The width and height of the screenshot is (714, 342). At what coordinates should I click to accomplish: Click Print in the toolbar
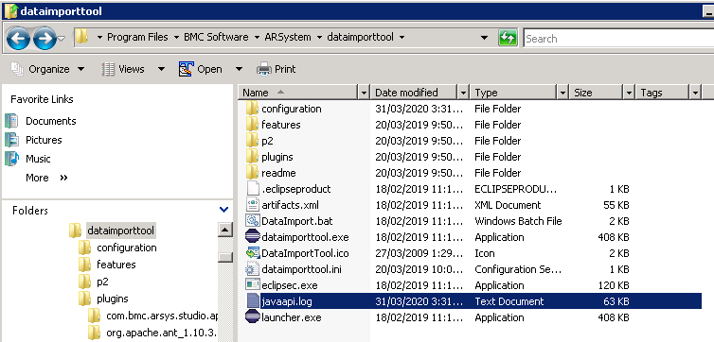[276, 69]
